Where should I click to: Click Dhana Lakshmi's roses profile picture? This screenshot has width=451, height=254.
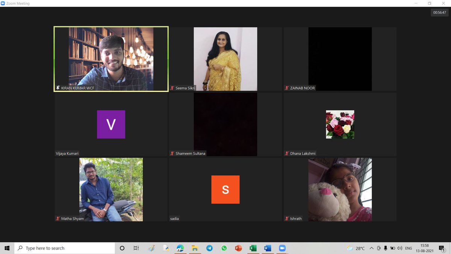[340, 124]
